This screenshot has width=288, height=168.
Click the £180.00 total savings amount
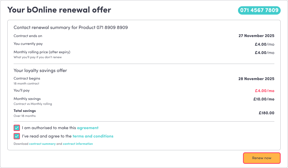click(266, 113)
